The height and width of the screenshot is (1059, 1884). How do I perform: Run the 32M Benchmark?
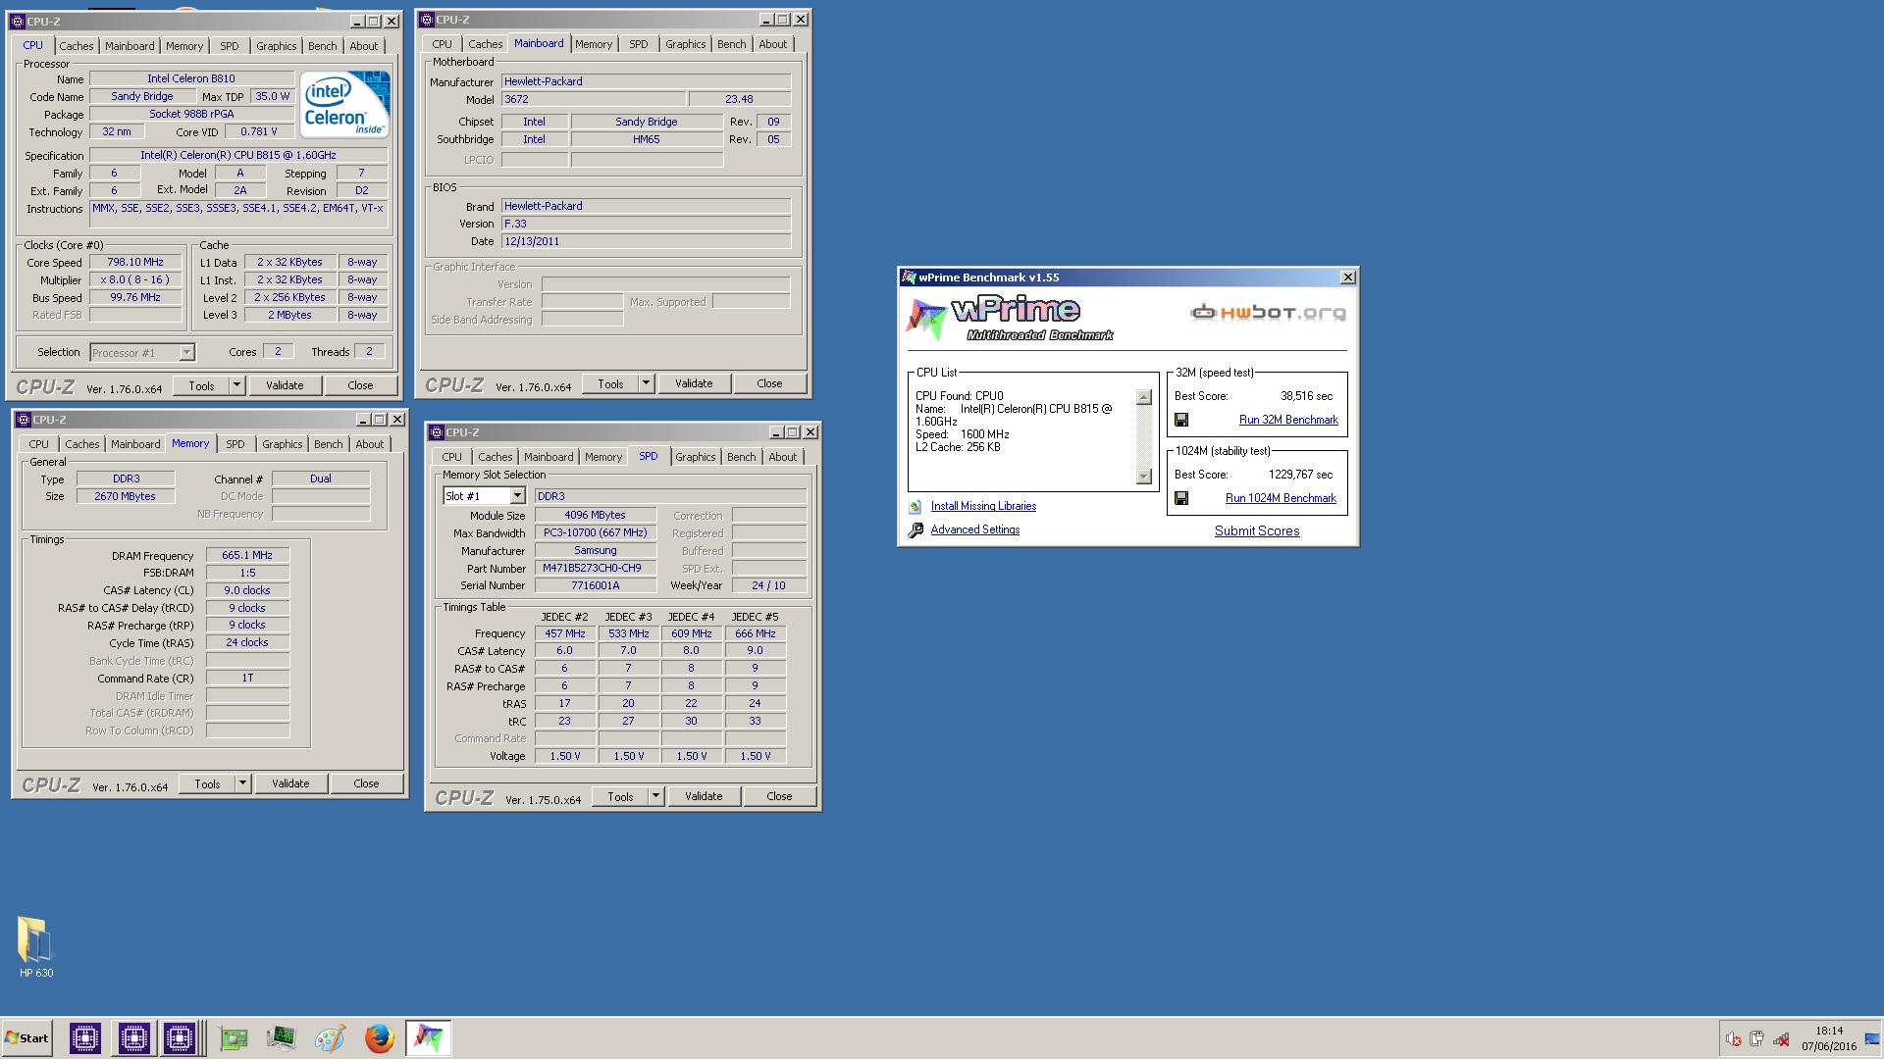tap(1288, 420)
